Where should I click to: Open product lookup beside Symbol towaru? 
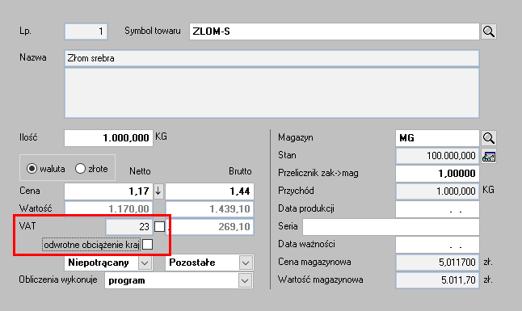(x=488, y=32)
